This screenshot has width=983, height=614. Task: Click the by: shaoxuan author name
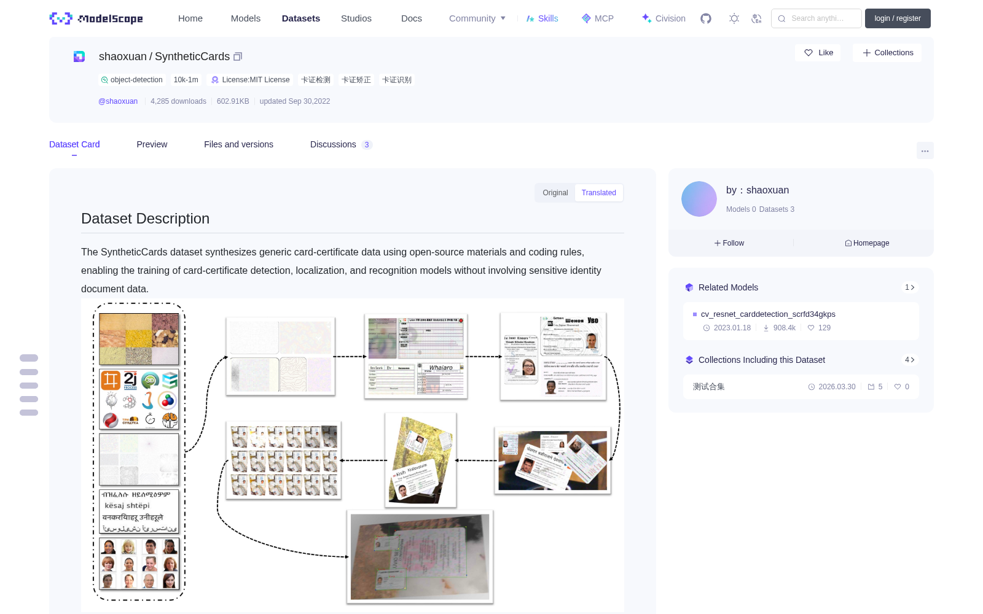tap(758, 190)
